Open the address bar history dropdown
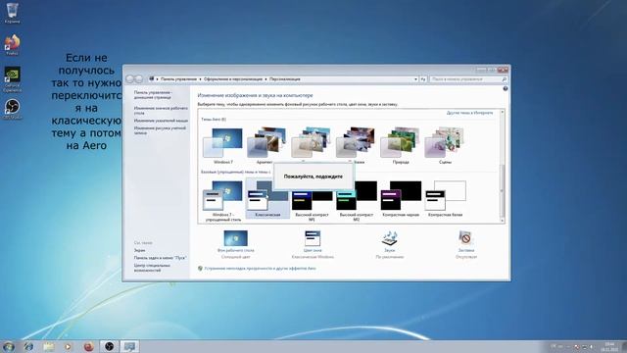This screenshot has width=627, height=353. click(415, 79)
